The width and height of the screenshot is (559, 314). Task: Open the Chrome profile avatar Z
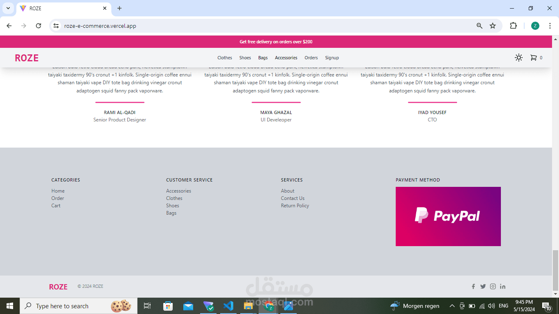(x=535, y=26)
